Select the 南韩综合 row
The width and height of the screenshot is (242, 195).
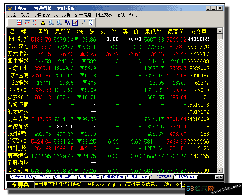click(x=108, y=156)
